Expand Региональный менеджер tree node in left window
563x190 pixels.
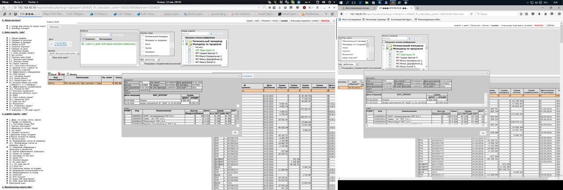[x=183, y=41]
